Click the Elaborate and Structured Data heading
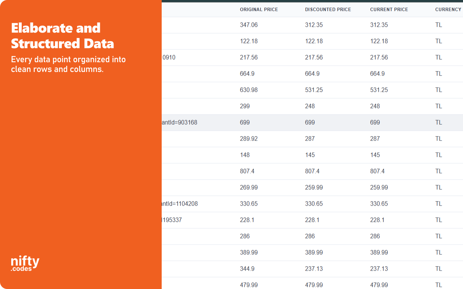Viewport: 463px width, 289px height. click(62, 36)
